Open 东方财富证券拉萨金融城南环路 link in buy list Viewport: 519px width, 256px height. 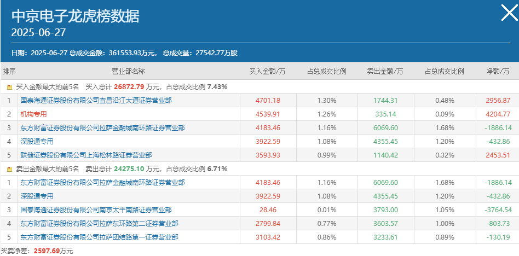pyautogui.click(x=102, y=127)
